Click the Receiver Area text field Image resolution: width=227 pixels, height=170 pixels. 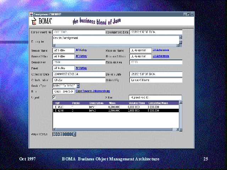(156, 62)
